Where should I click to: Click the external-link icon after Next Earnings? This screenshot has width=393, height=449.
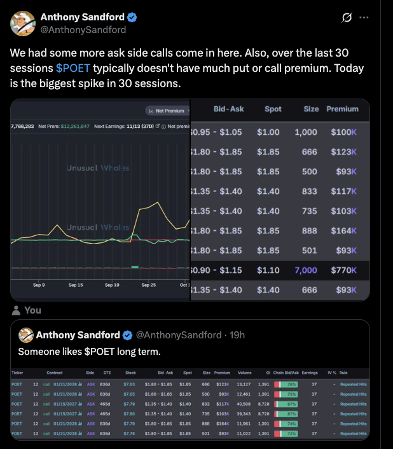click(x=156, y=127)
